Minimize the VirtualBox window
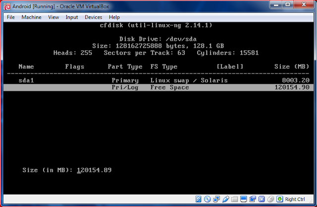 (x=276, y=4)
